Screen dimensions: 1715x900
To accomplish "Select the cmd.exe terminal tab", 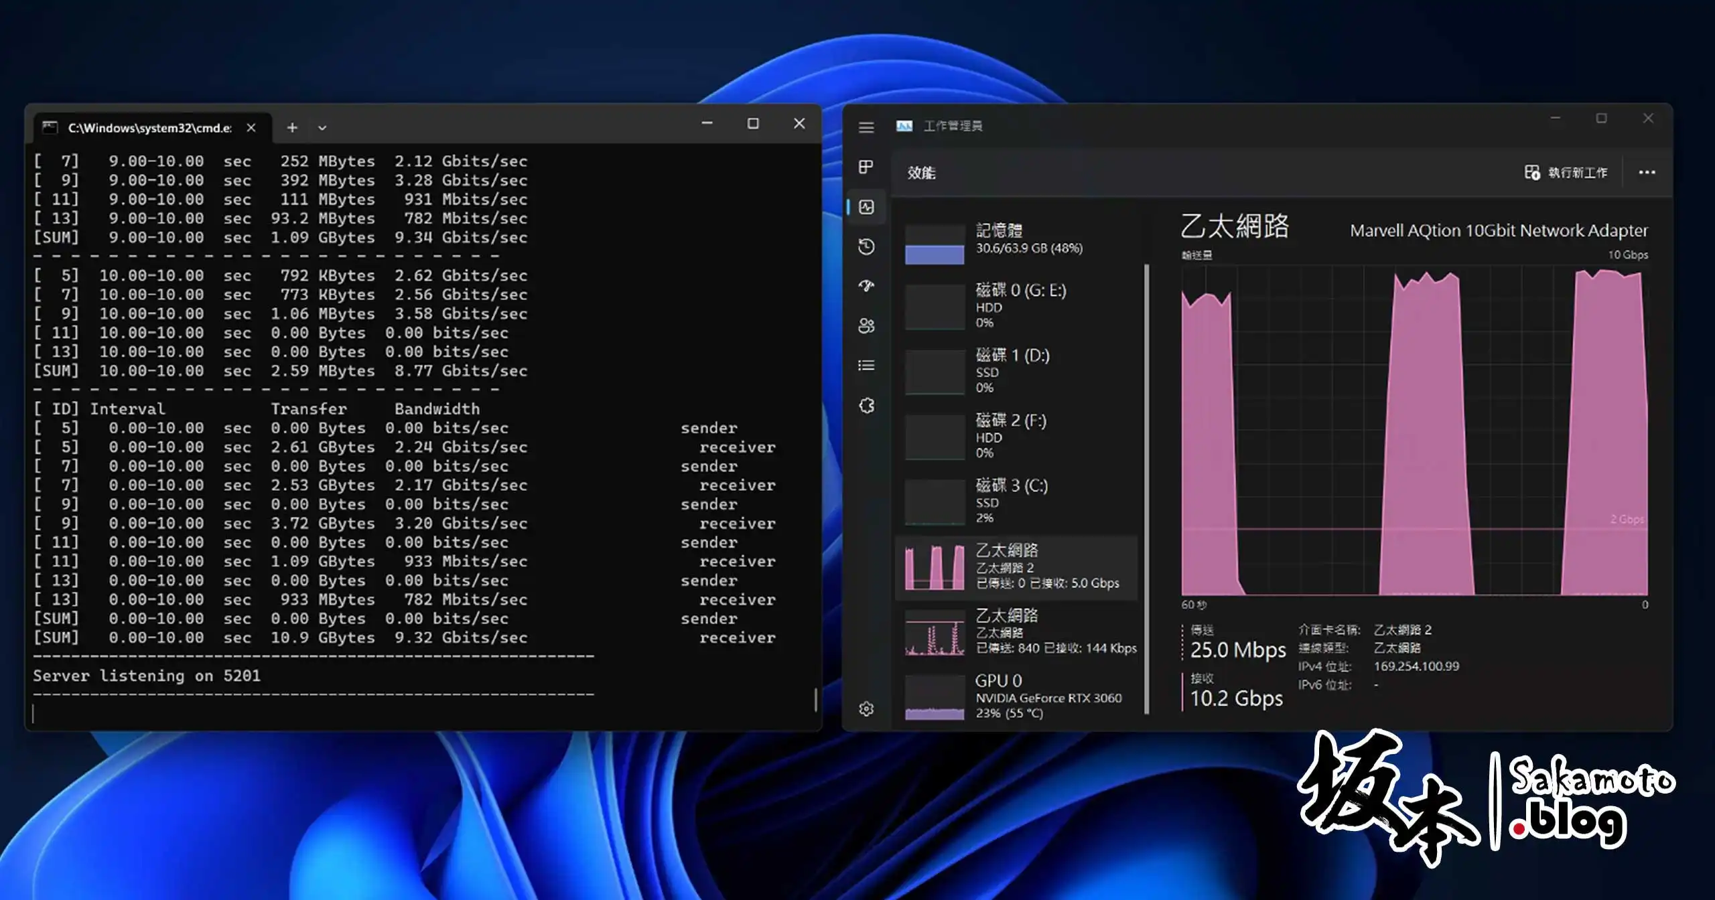I will point(149,128).
